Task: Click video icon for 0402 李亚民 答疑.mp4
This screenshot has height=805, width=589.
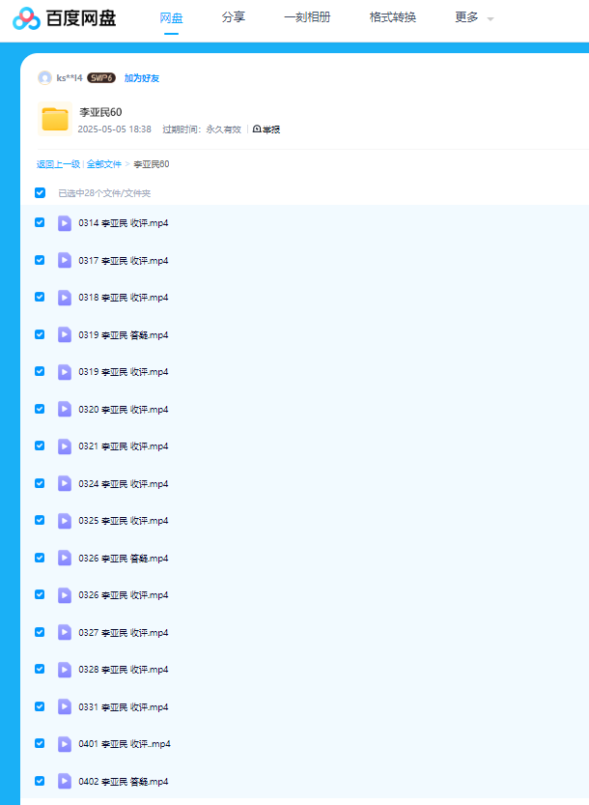Action: point(65,781)
